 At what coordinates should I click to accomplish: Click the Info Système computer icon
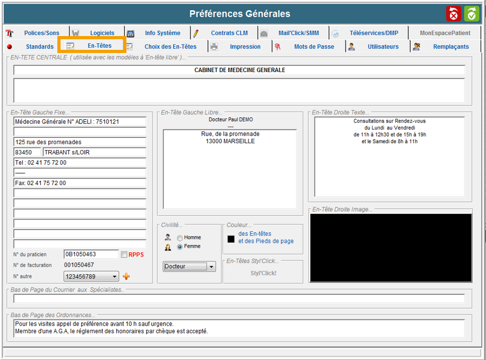pyautogui.click(x=131, y=33)
